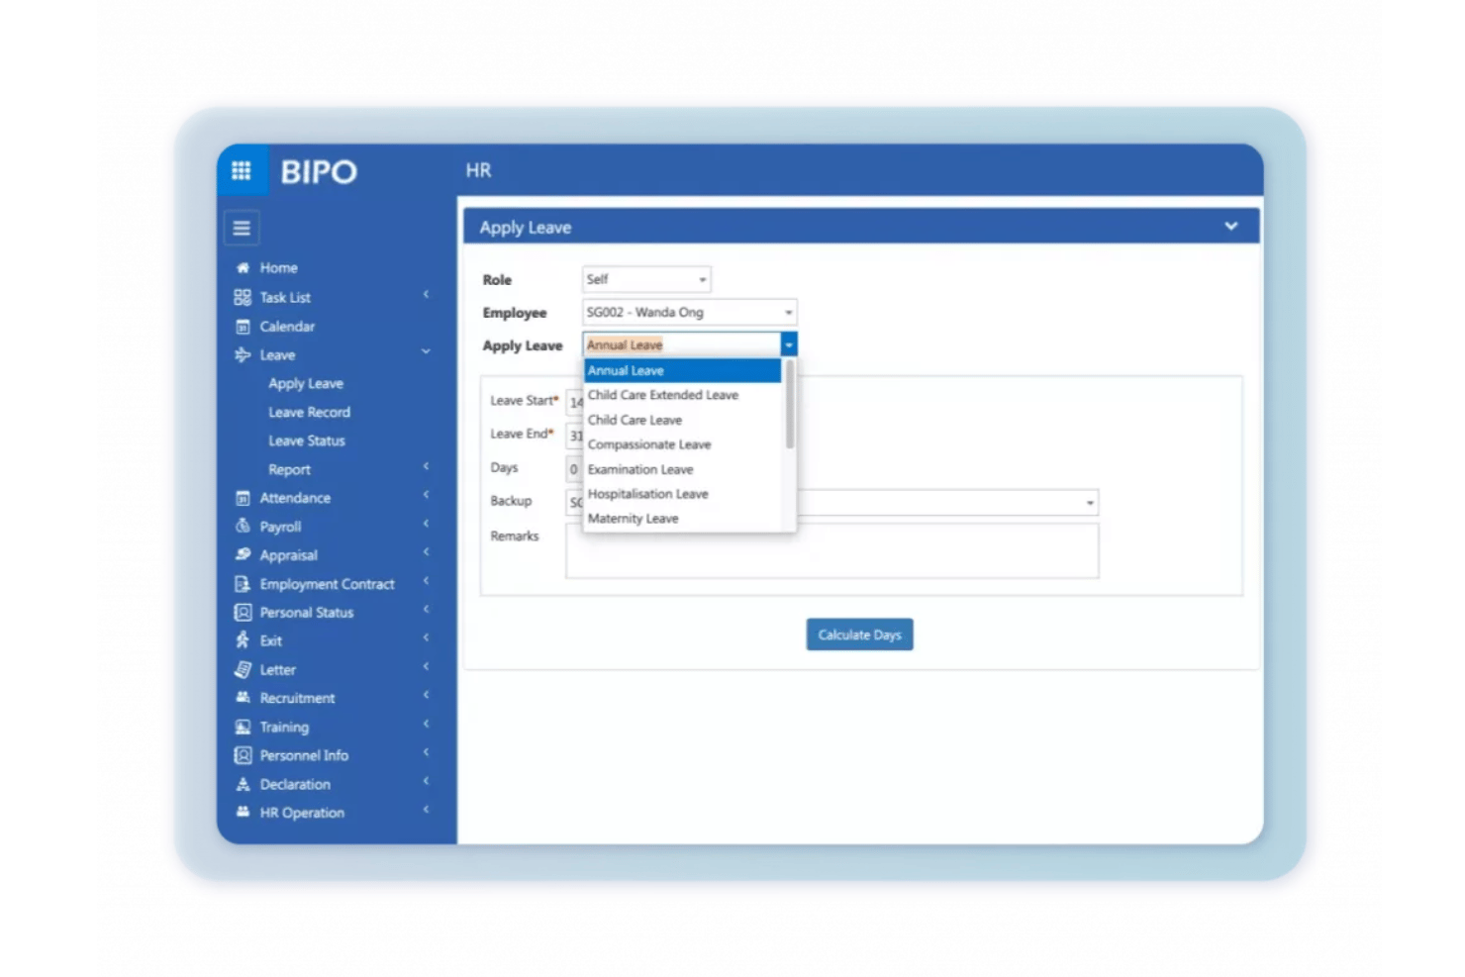
Task: Click the Leave airplane icon
Action: pos(243,354)
